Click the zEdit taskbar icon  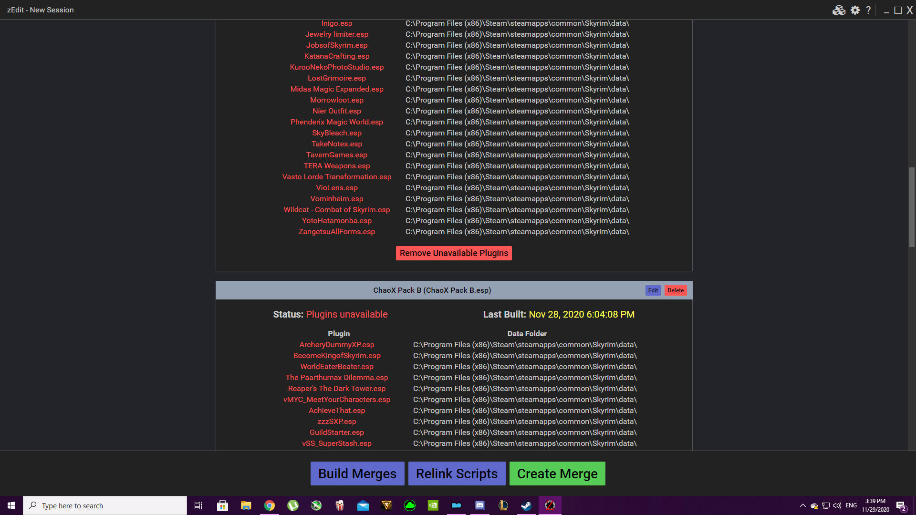[550, 505]
